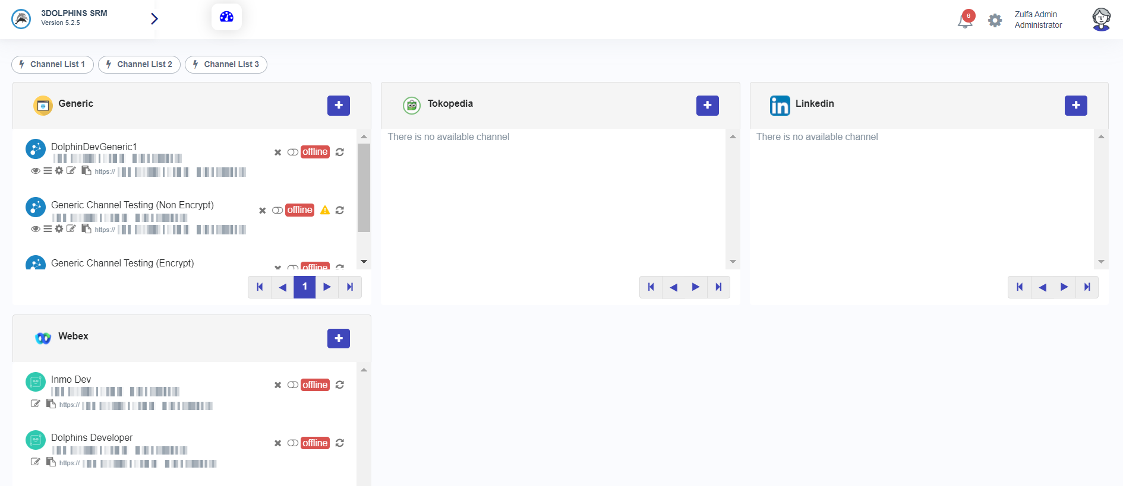Image resolution: width=1123 pixels, height=486 pixels.
Task: Switch to Channel List 2 tab
Action: [x=139, y=64]
